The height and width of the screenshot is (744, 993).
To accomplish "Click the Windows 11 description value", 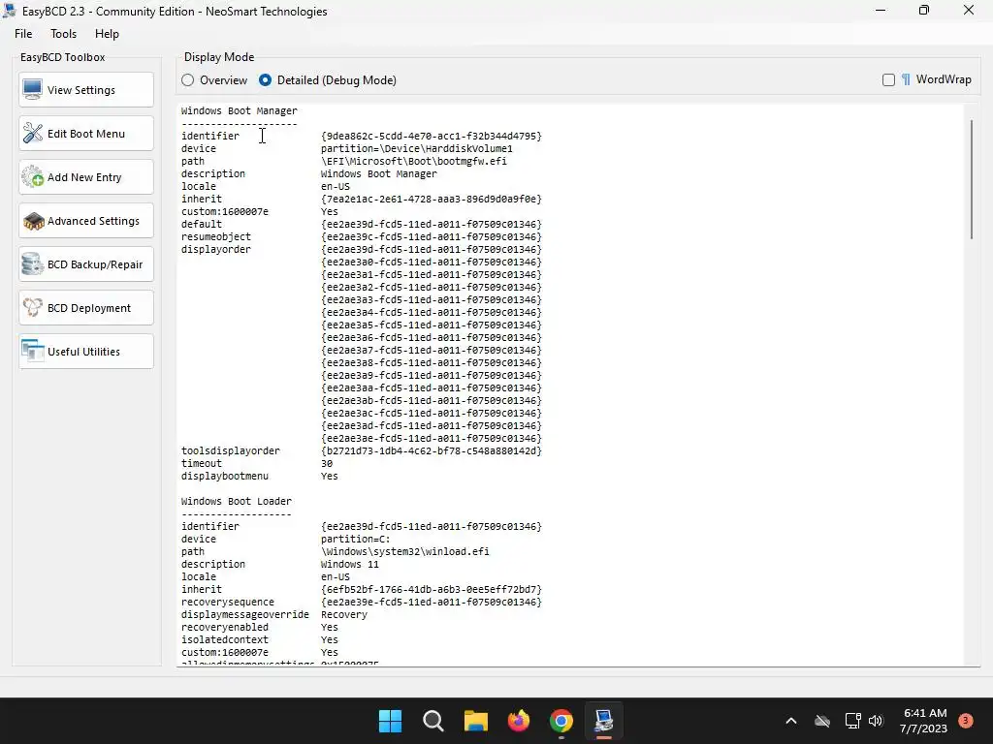I will point(349,565).
